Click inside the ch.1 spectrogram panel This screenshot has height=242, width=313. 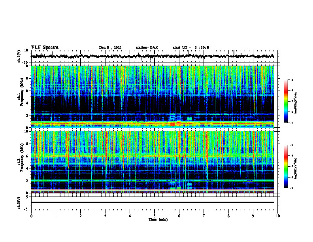(x=153, y=96)
